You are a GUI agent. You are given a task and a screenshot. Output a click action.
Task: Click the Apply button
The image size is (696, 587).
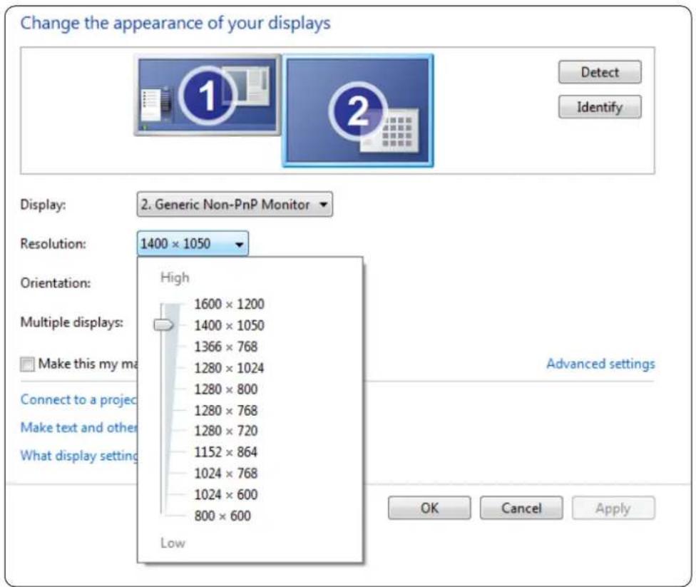(x=613, y=508)
